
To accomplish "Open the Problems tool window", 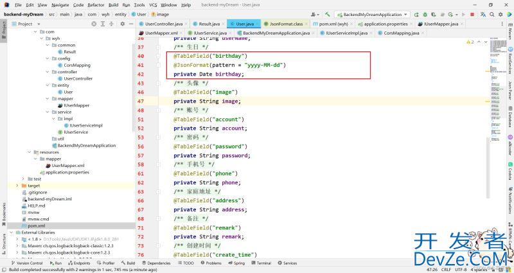I will click(211, 263).
